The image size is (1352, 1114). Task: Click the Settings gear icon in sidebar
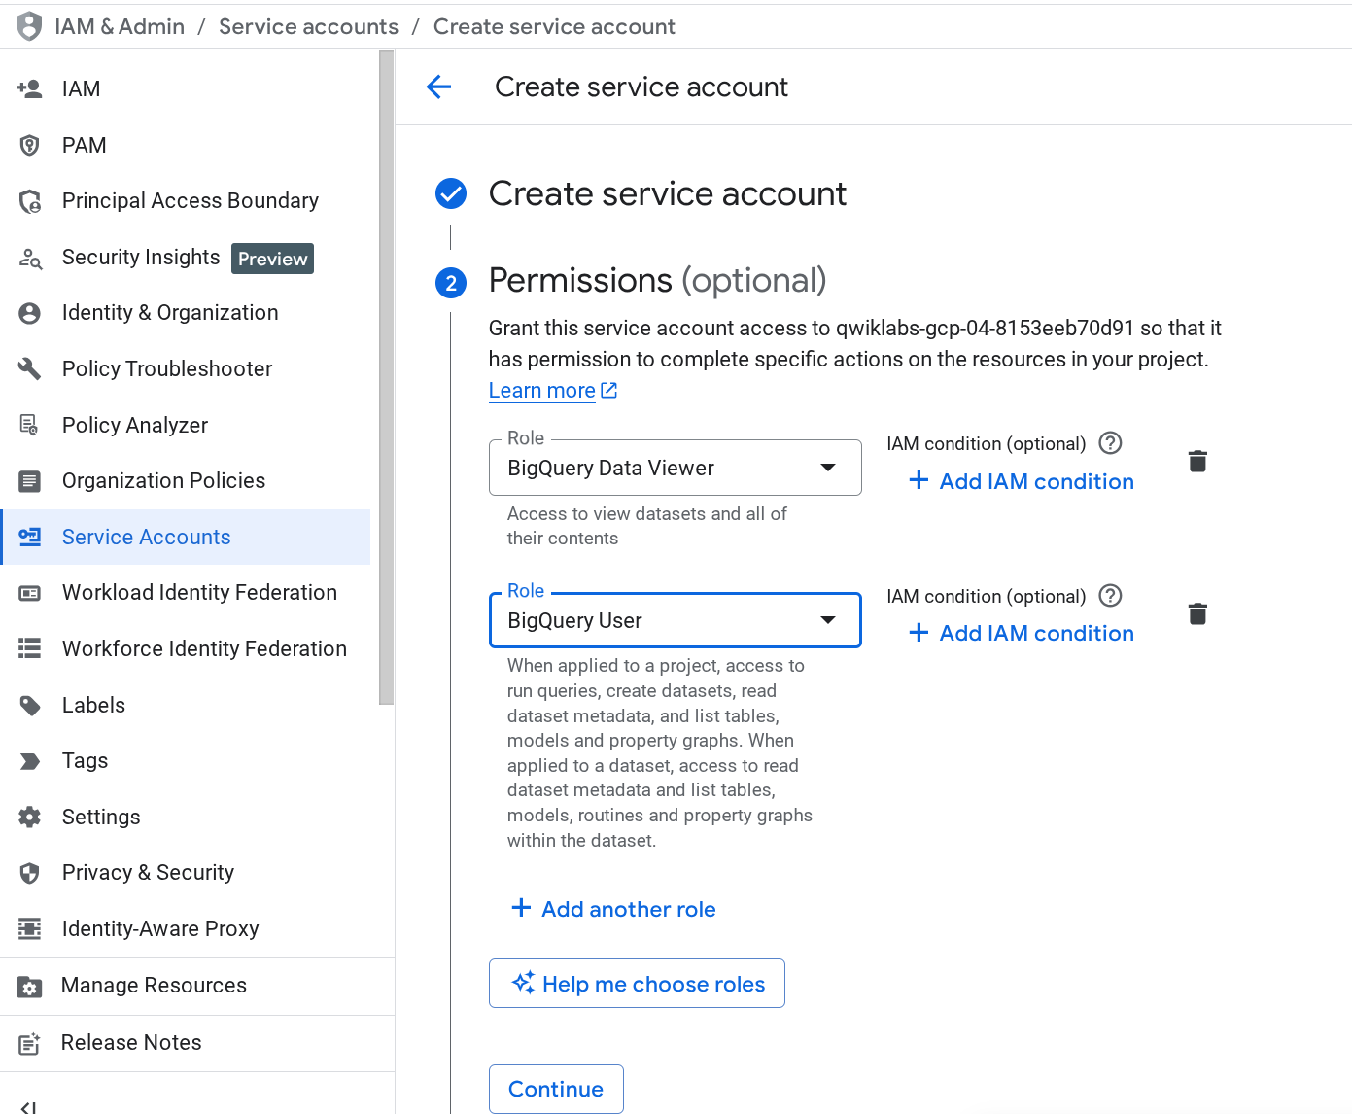(x=29, y=817)
